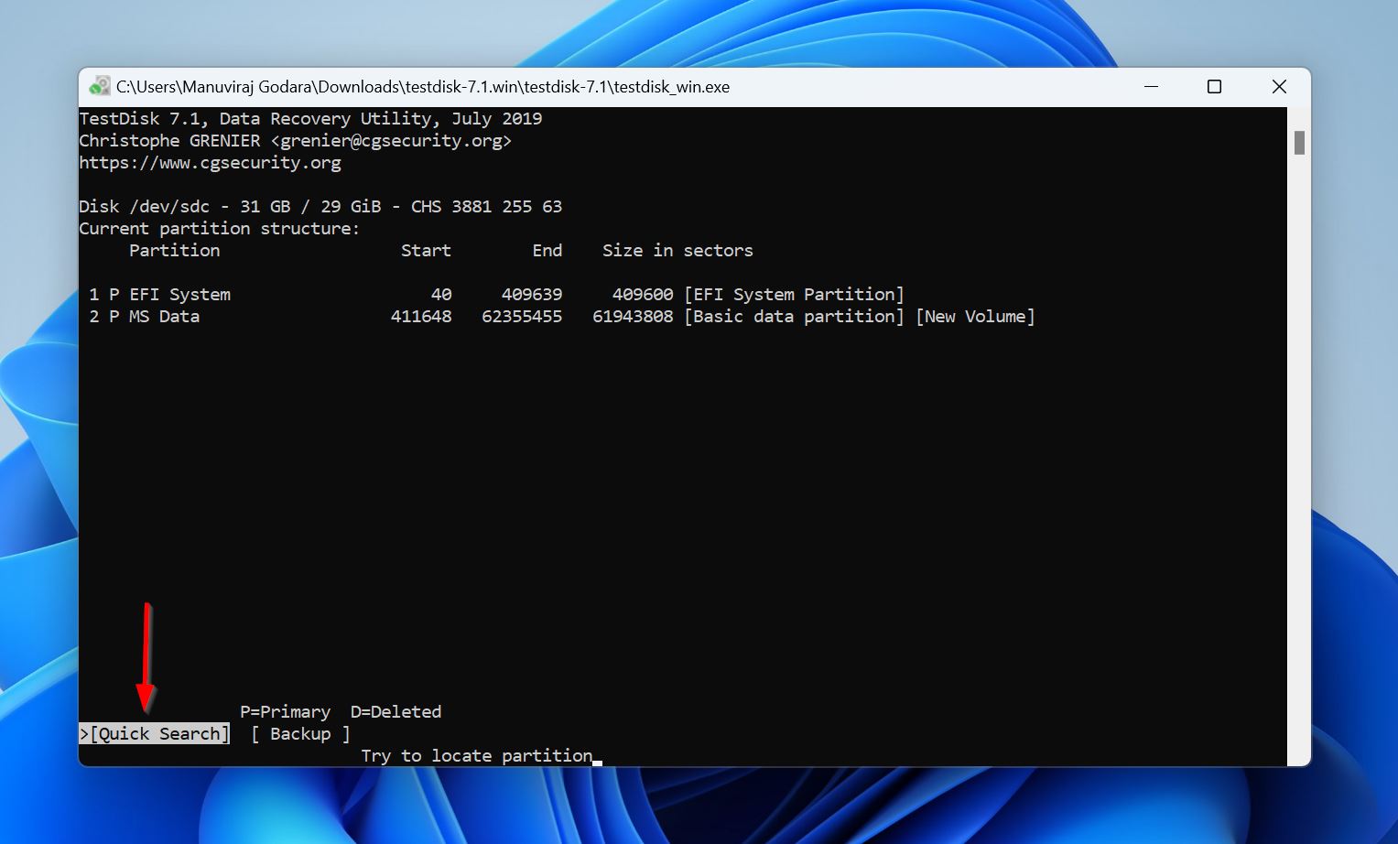
Task: Click the vertical scrollbar thumb
Action: (x=1299, y=143)
